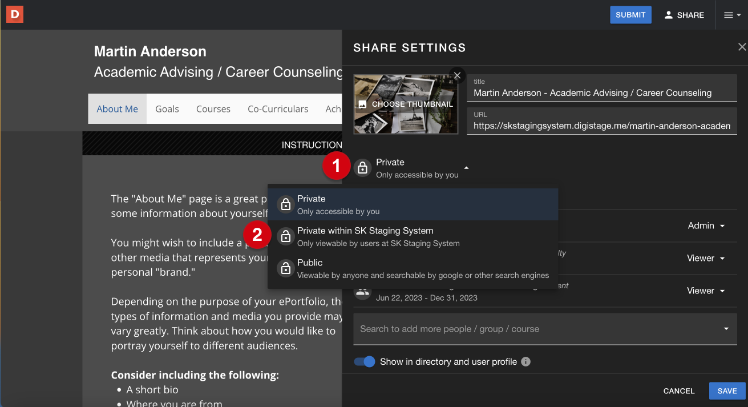Click 'Consider including the following:' text
The image size is (748, 407).
coord(195,375)
